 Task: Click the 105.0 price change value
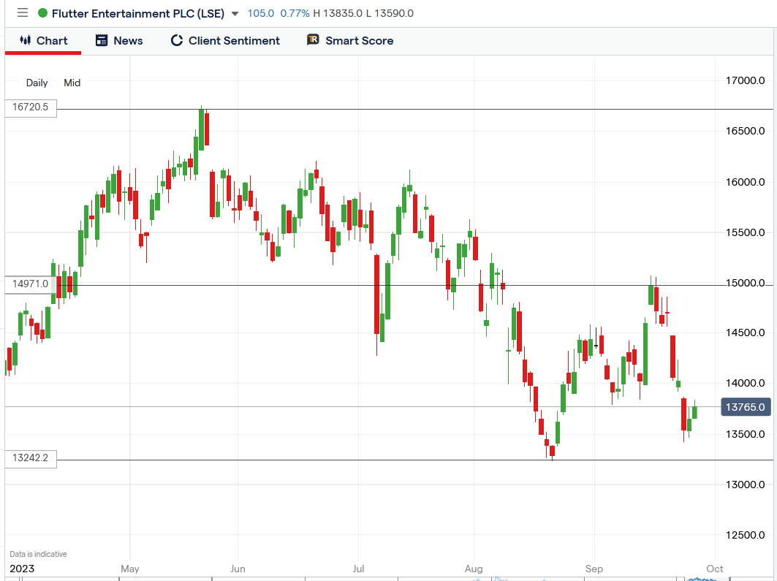(x=261, y=13)
